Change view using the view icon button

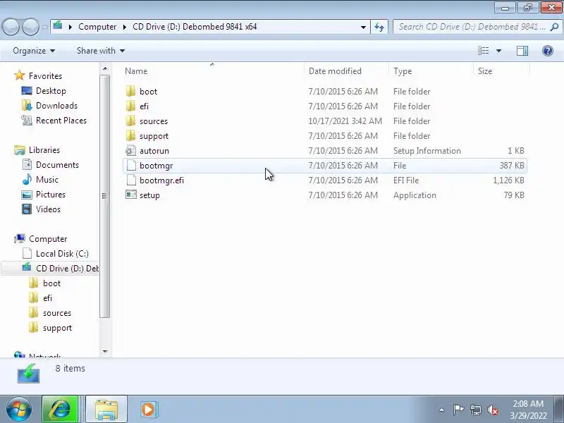click(x=483, y=51)
